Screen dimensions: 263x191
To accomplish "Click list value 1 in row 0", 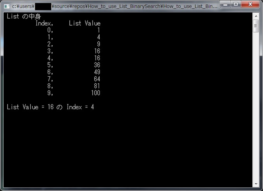I will pos(99,30).
